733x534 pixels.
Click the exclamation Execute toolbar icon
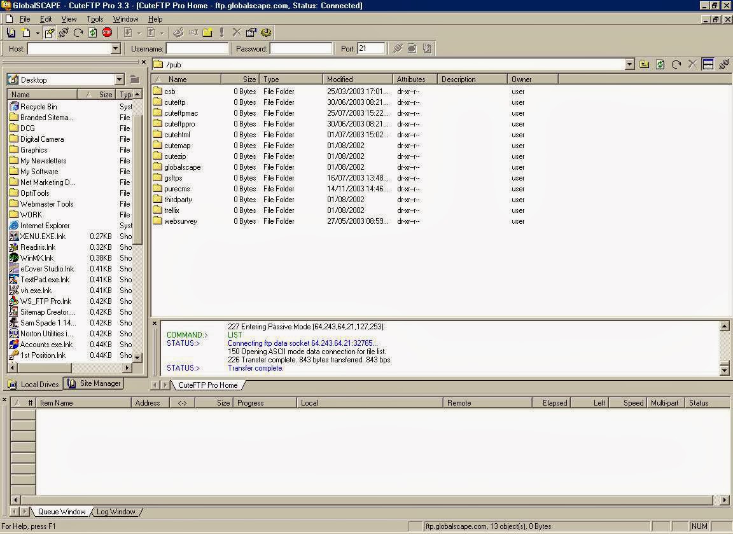coord(221,32)
